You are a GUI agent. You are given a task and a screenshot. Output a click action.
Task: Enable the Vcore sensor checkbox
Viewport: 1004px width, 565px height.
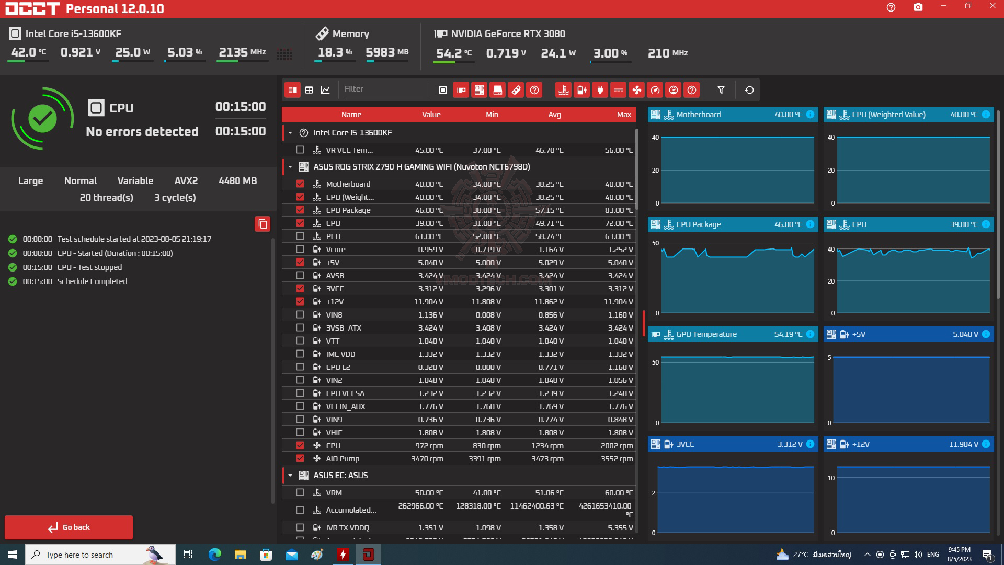coord(300,249)
